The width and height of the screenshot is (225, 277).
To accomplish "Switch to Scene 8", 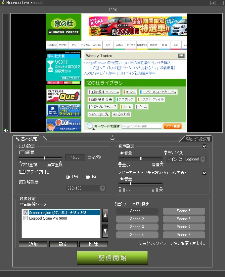I will [184, 235].
